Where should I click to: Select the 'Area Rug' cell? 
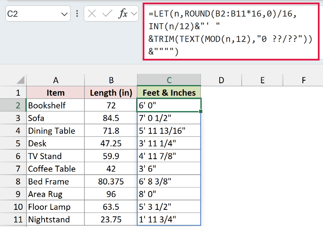[x=55, y=194]
